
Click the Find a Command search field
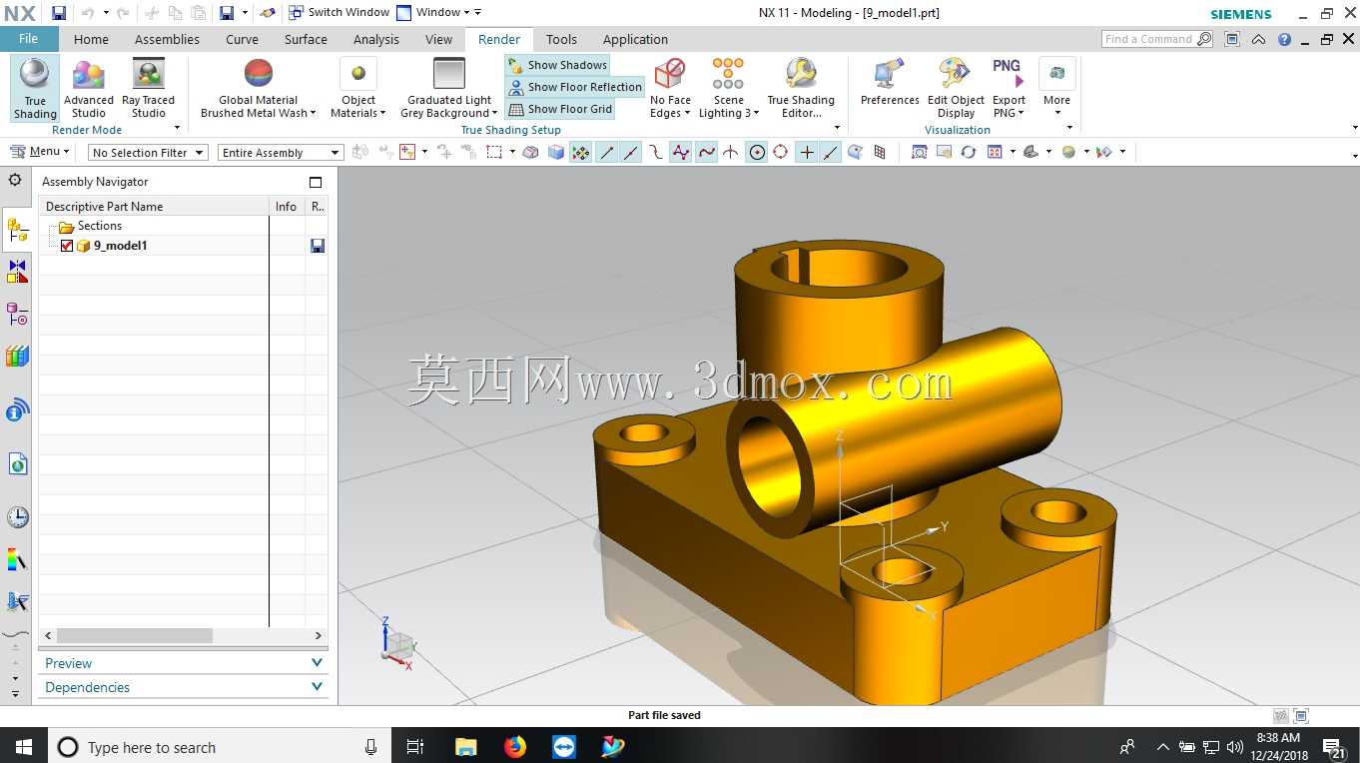(1158, 39)
